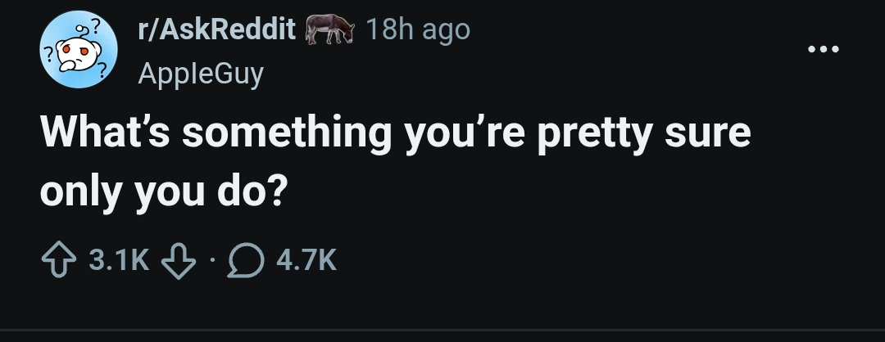The height and width of the screenshot is (342, 885).
Task: Click the r/AskReddit subreddit avatar
Action: 79,50
